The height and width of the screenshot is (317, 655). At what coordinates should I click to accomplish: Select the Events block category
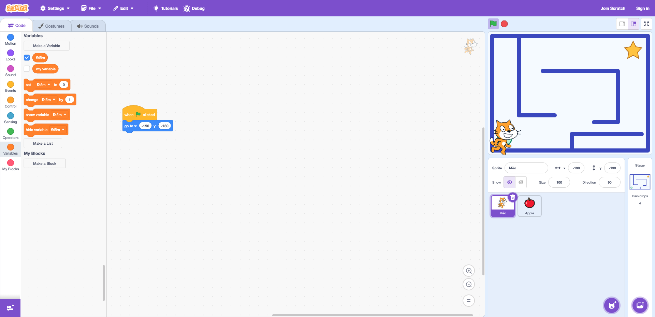[x=11, y=87]
